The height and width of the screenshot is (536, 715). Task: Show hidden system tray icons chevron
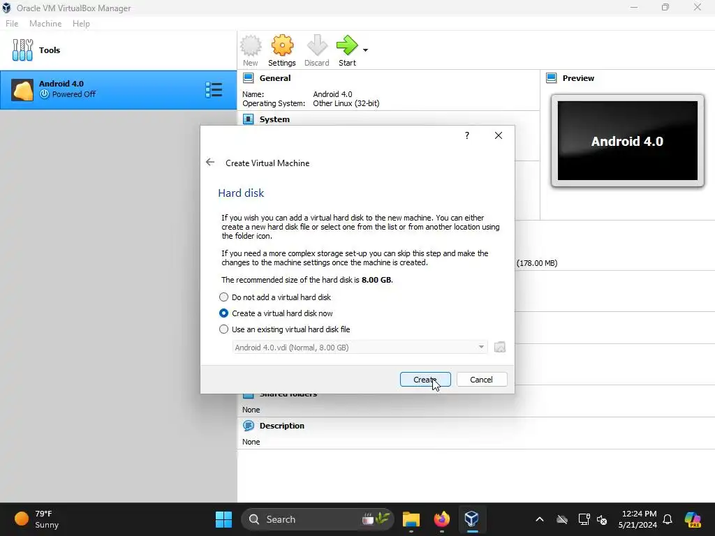(x=540, y=519)
